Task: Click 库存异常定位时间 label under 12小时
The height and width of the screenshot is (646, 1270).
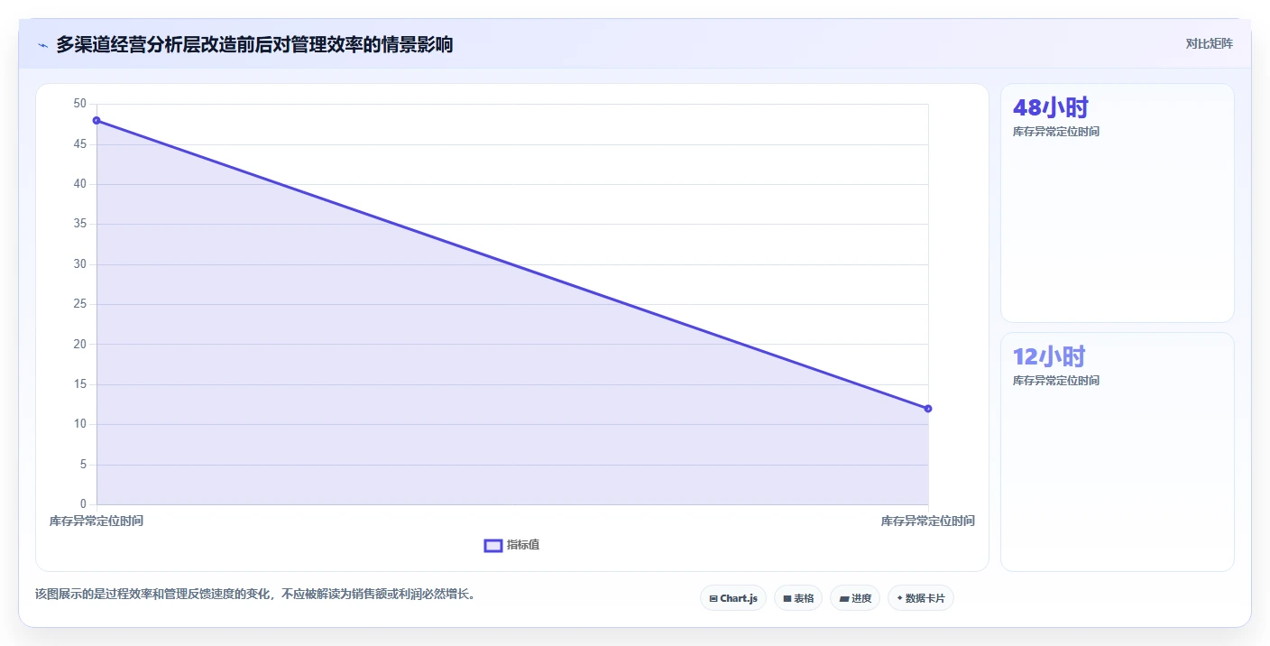Action: pyautogui.click(x=1056, y=381)
